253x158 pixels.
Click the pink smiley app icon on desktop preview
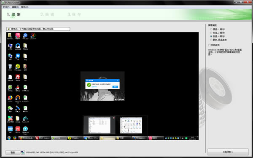[18, 36]
